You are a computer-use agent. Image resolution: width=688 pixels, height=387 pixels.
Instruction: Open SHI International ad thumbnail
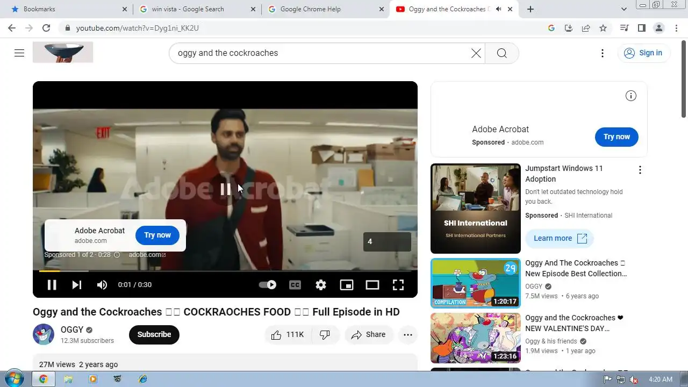476,209
